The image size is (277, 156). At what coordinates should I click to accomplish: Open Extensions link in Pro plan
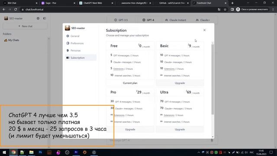point(119,115)
